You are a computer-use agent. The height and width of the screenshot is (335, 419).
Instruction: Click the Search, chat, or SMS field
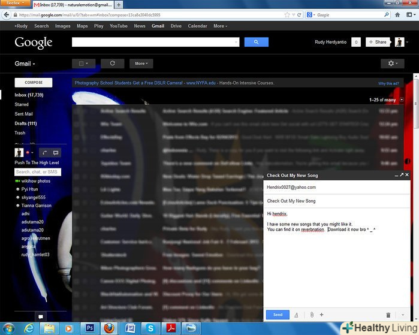click(38, 172)
